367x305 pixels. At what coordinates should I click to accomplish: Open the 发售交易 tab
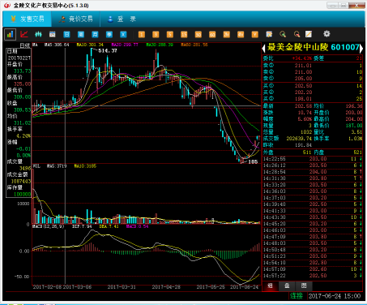27,19
